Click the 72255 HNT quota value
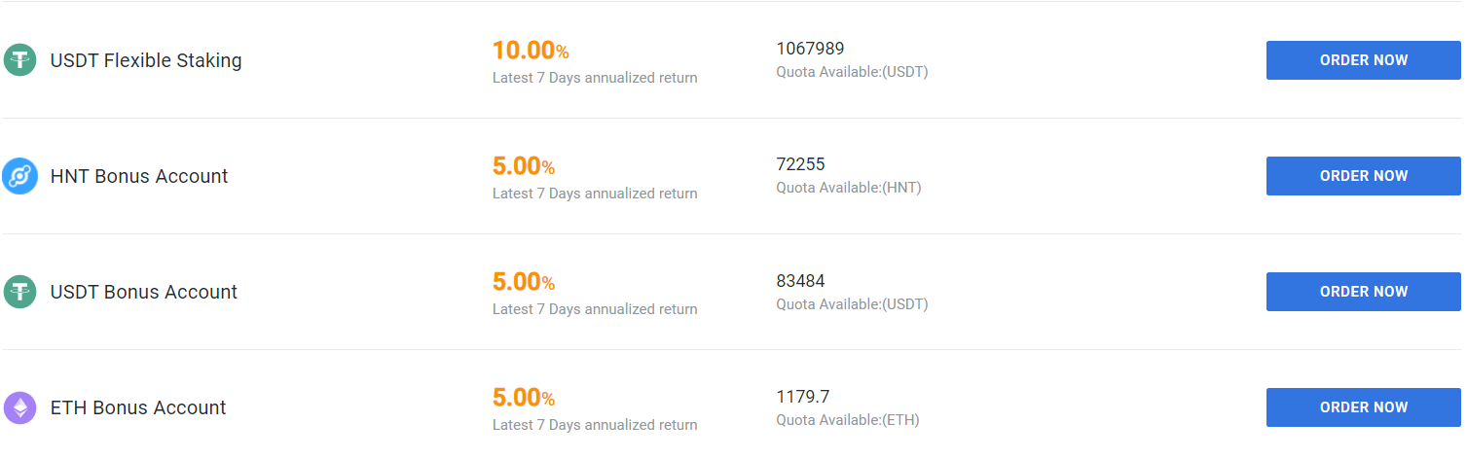Viewport: 1467px width, 459px height. tap(800, 164)
